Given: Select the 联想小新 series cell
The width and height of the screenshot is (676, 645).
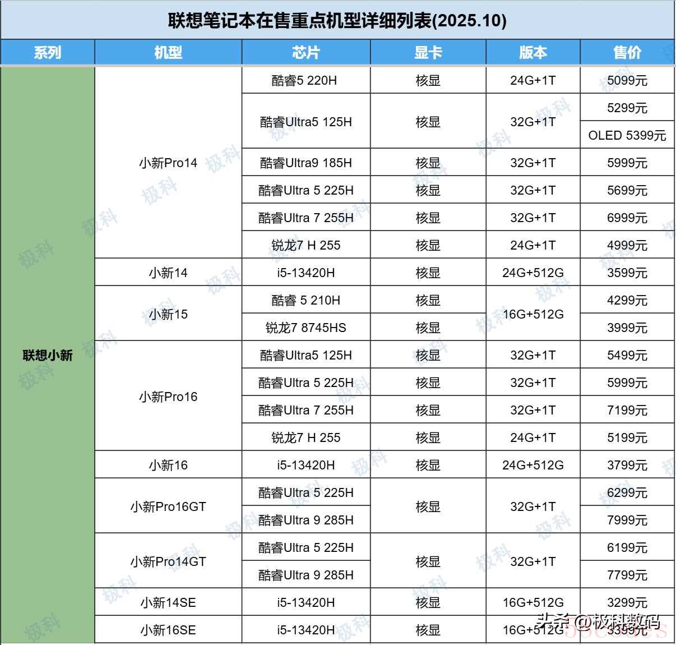Looking at the screenshot, I should click(48, 355).
